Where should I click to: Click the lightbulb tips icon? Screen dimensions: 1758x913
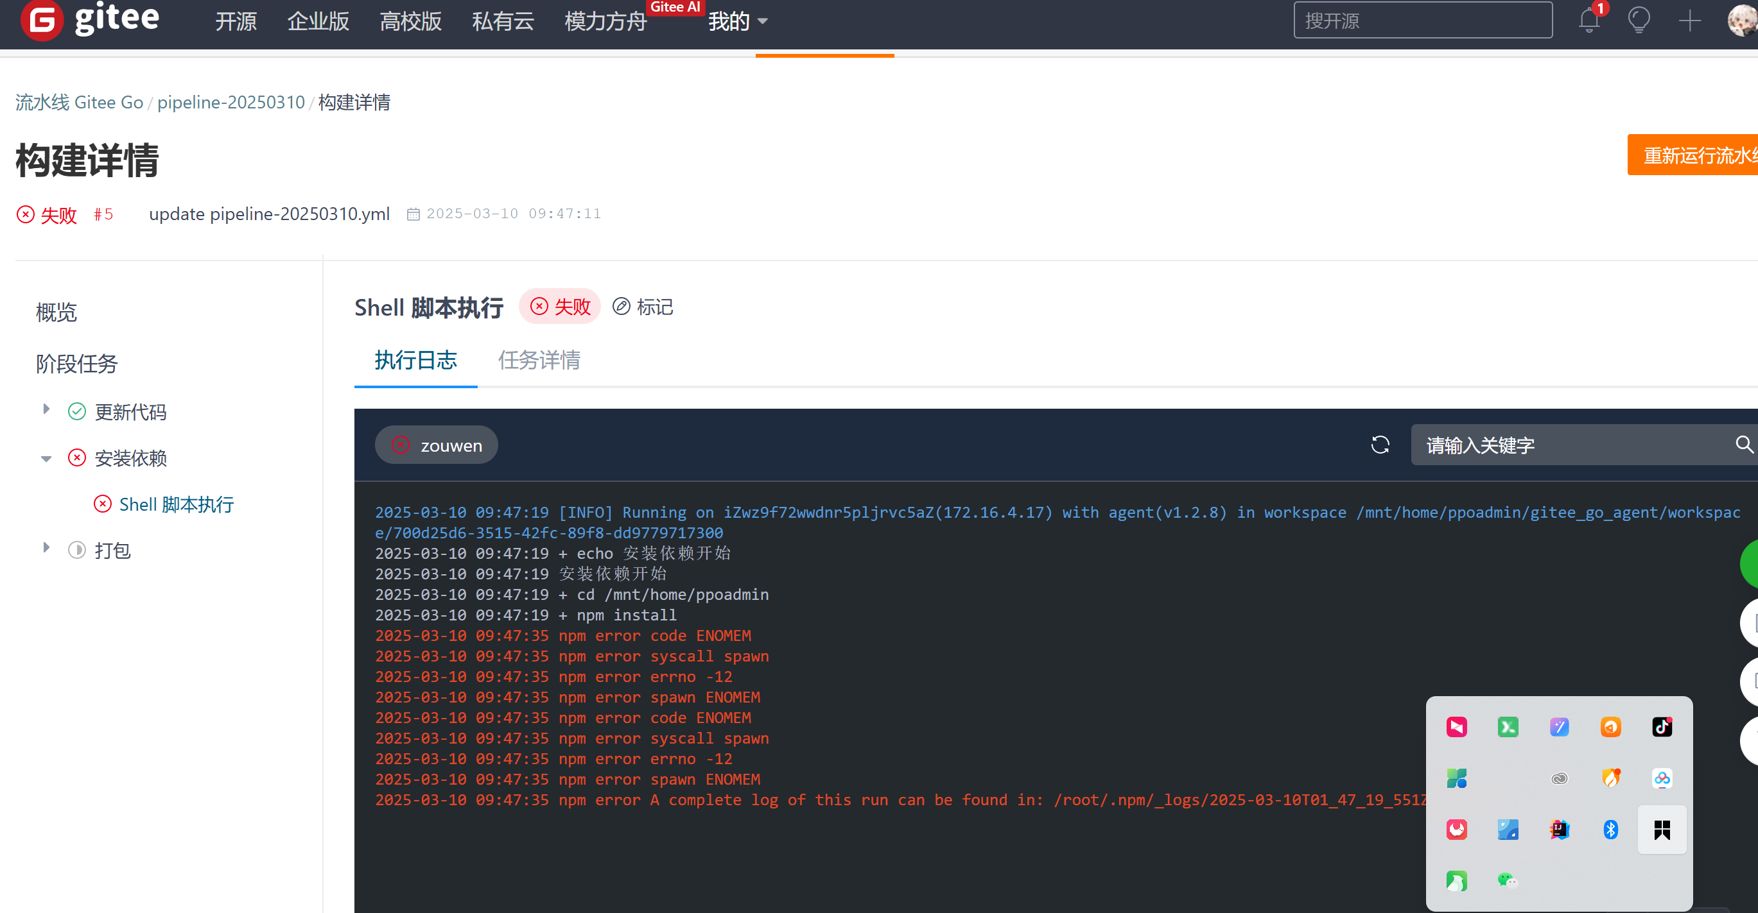(1639, 21)
